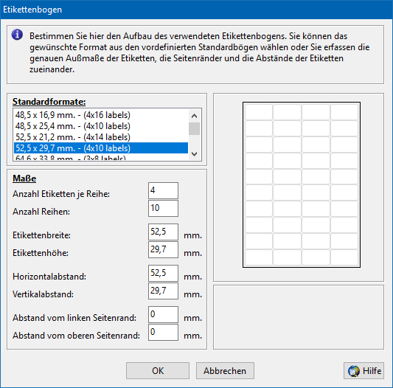This screenshot has height=388, width=393.
Task: Click the Standardformate heading
Action: [x=49, y=102]
